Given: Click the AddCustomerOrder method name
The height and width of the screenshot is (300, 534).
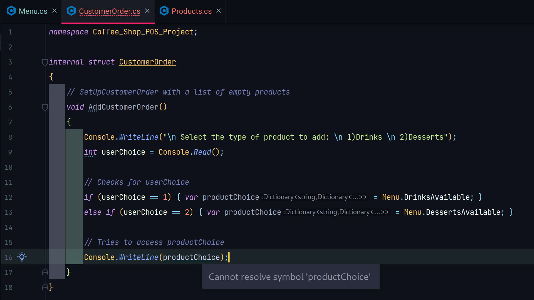Looking at the screenshot, I should click(x=123, y=107).
